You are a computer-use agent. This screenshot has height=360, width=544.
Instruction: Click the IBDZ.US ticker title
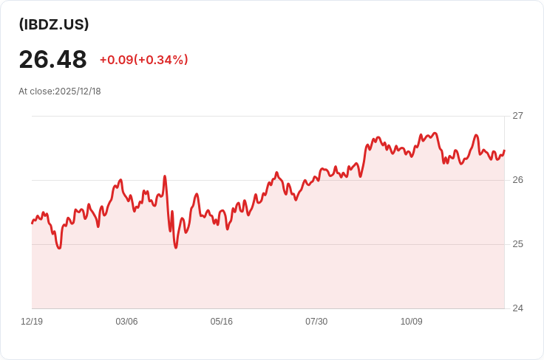coord(54,24)
